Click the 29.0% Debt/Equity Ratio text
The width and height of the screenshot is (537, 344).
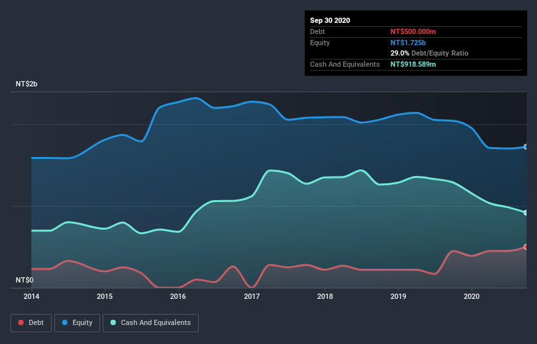pos(429,53)
